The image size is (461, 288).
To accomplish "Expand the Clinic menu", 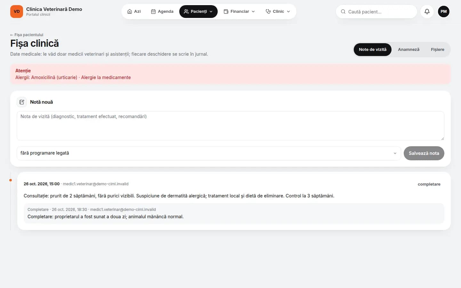I will (278, 12).
